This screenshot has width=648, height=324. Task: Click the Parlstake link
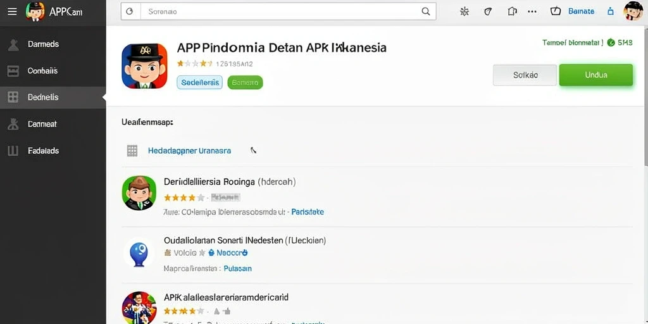coord(308,212)
